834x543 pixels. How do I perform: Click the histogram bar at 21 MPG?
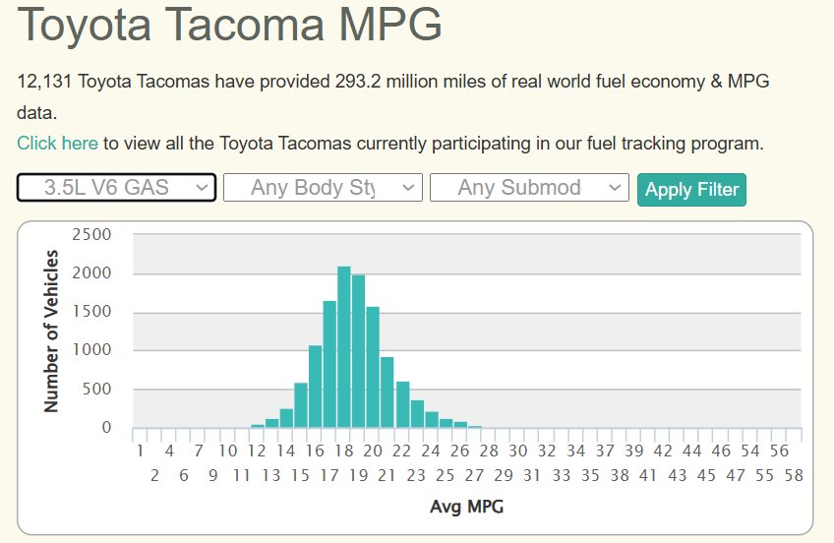coord(387,392)
